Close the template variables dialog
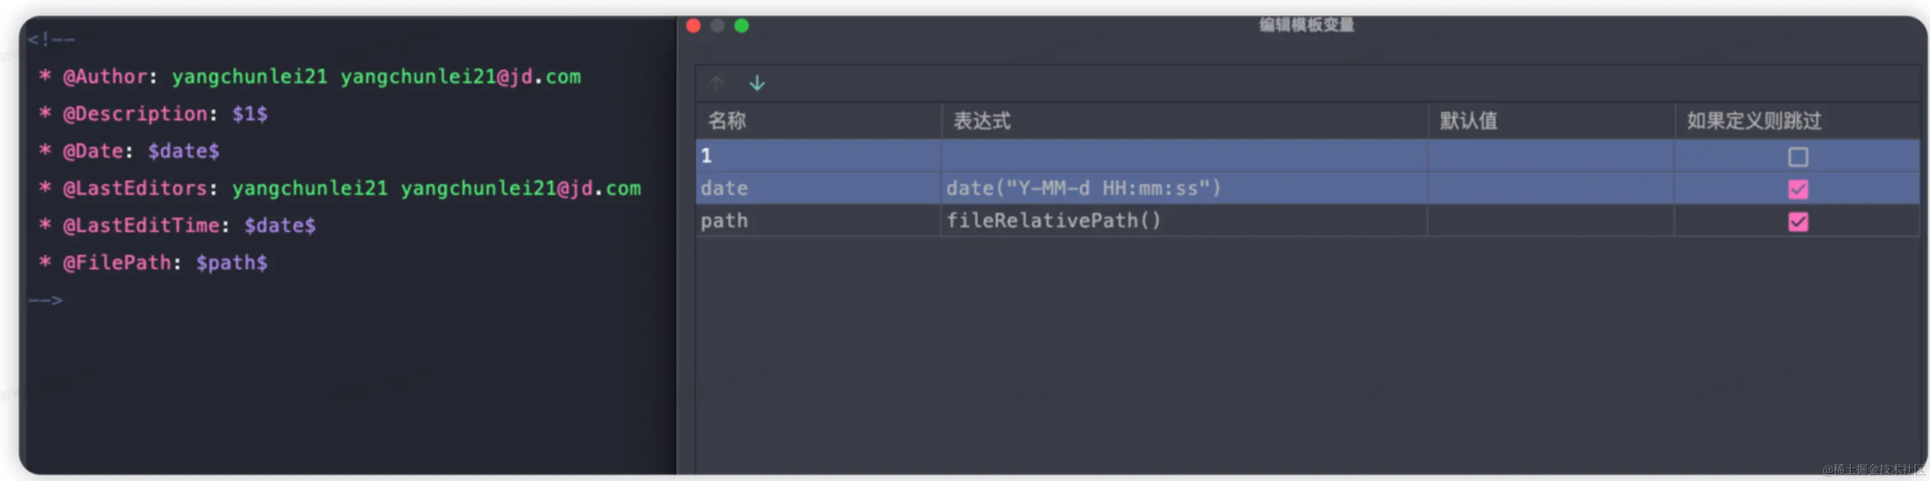Screen dimensions: 1930x481 (x=693, y=26)
